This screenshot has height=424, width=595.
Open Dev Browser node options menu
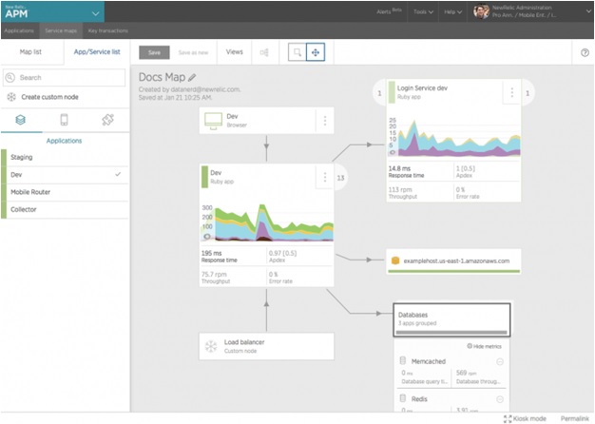325,121
